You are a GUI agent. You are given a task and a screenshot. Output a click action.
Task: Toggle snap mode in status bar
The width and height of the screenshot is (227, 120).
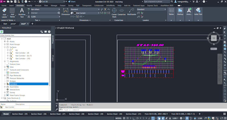128,118
